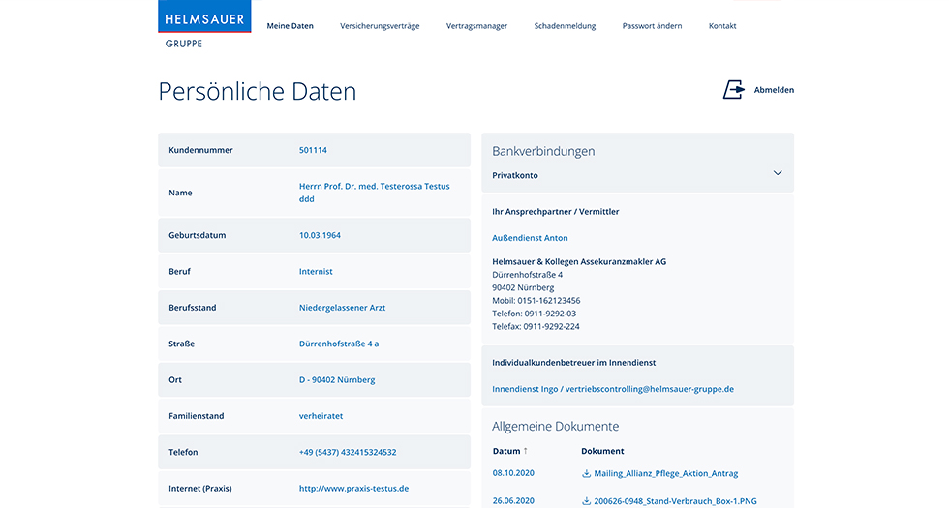Click phone number +49 (5437) 432415324532
This screenshot has width=949, height=508.
pos(348,453)
